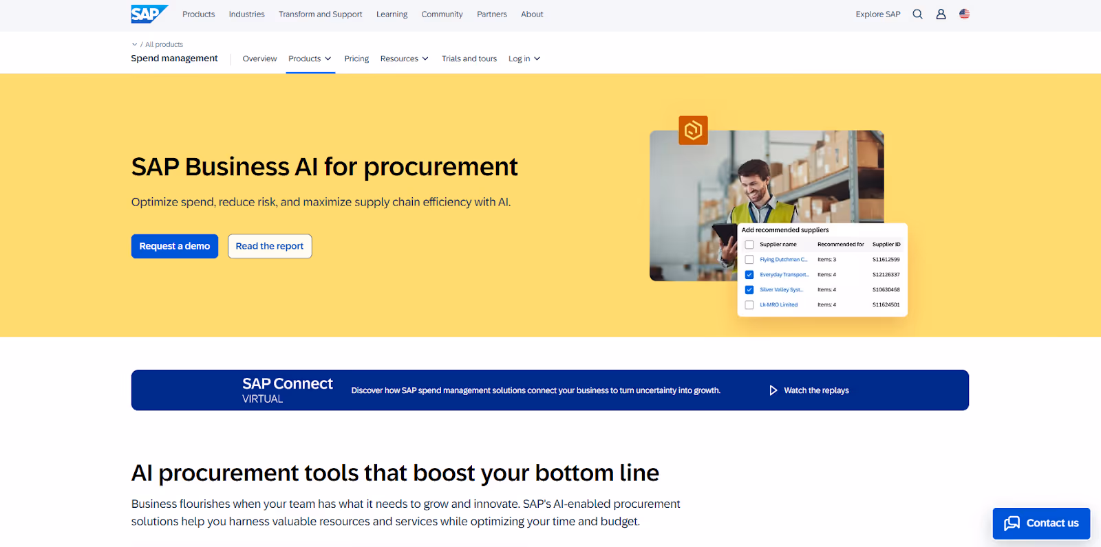Check the Lk-MRO Limited supplier checkbox
Viewport: 1101px width, 547px height.
coord(749,305)
